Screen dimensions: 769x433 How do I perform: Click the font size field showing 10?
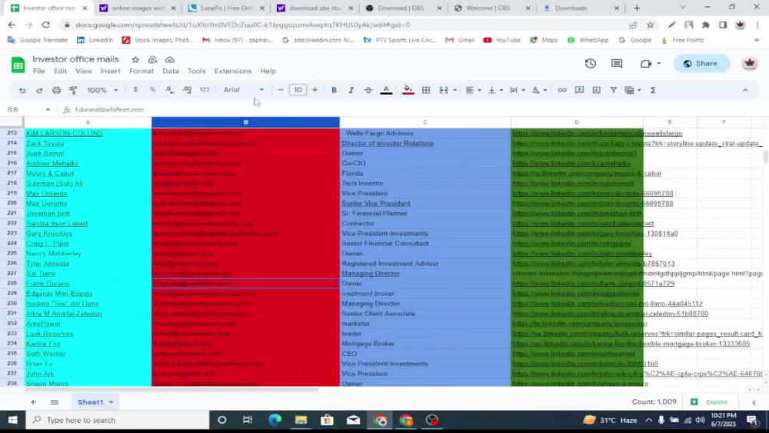click(298, 90)
